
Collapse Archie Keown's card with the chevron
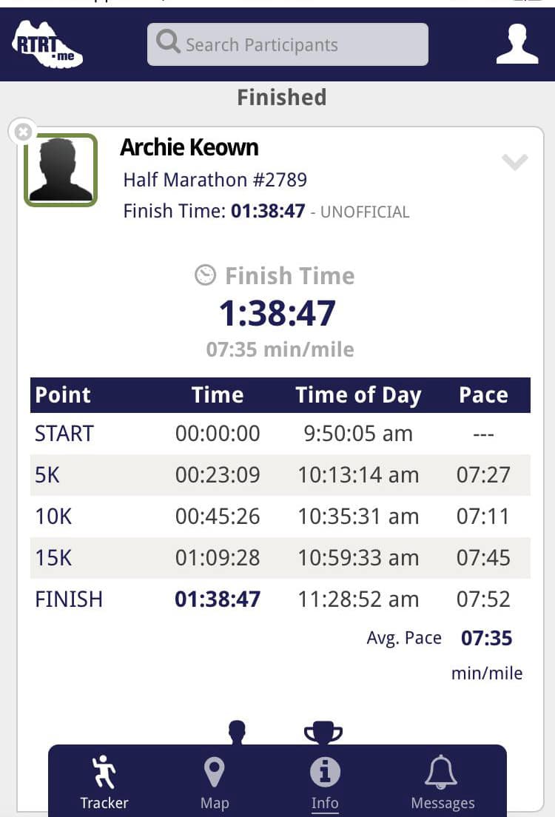click(514, 161)
